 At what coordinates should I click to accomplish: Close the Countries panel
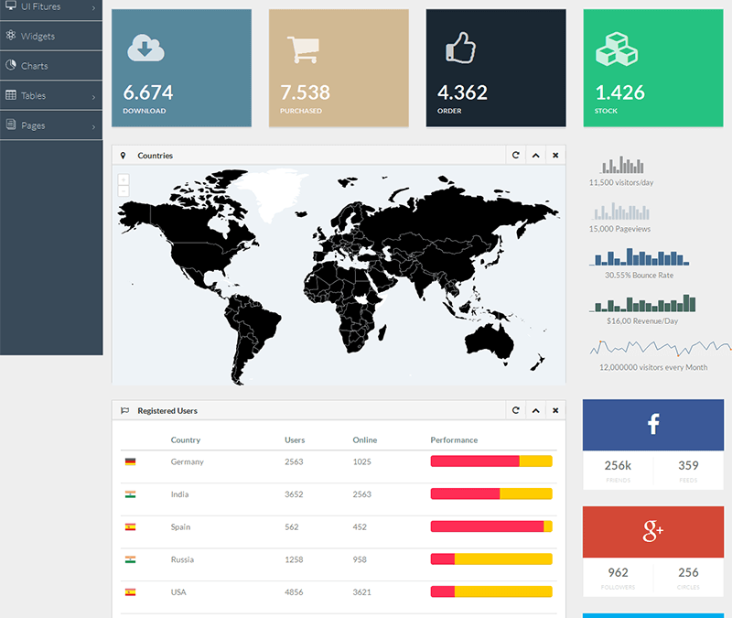click(x=555, y=156)
